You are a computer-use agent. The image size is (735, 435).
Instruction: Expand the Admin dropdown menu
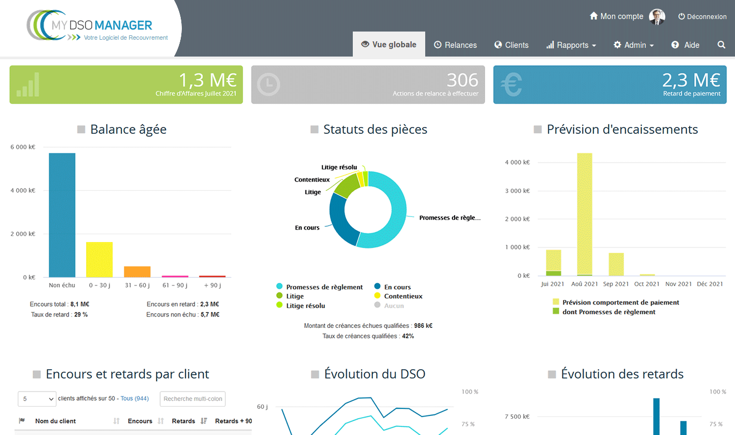(x=634, y=45)
